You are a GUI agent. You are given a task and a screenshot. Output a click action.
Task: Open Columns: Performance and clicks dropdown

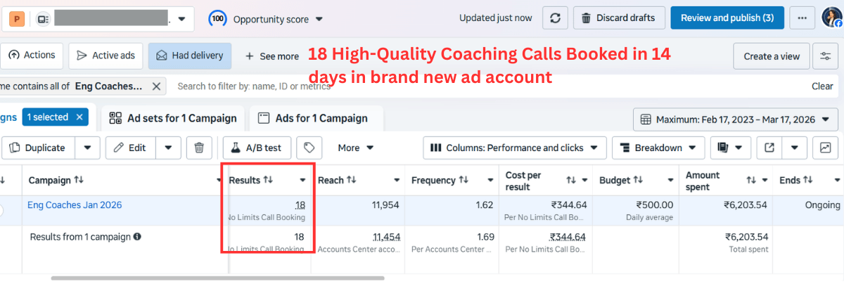514,148
